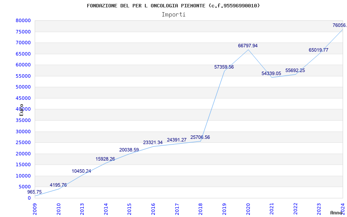Select data label 57359.56

(224, 67)
